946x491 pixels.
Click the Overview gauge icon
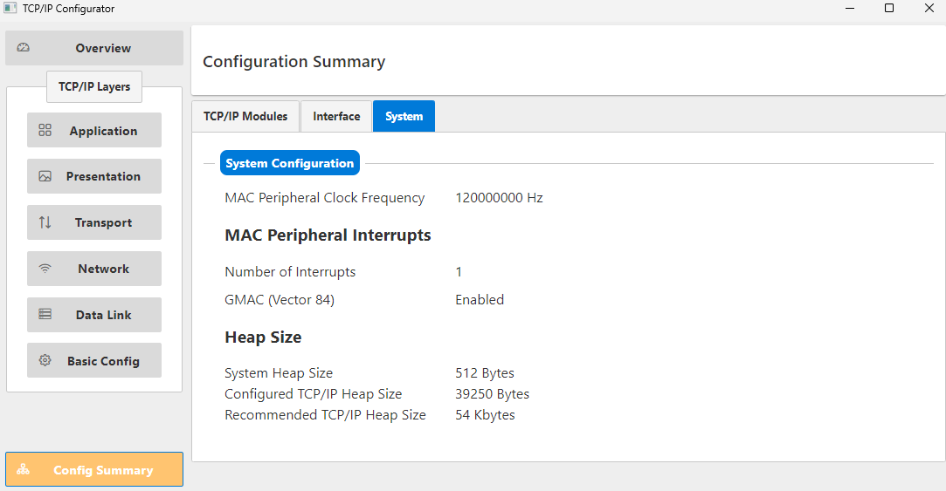(x=24, y=48)
